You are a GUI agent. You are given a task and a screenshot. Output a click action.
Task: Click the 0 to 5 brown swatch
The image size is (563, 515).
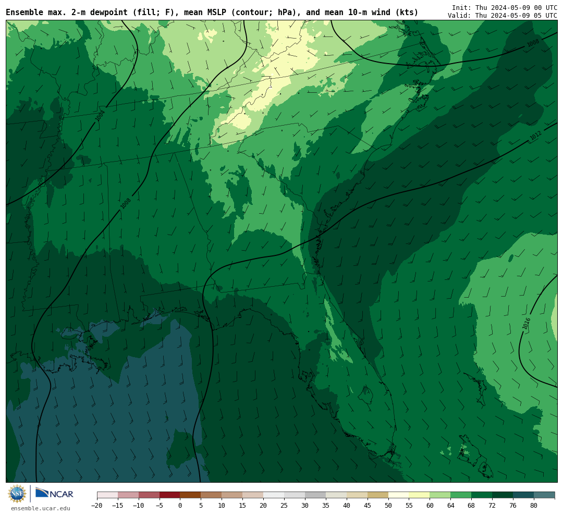(190, 495)
